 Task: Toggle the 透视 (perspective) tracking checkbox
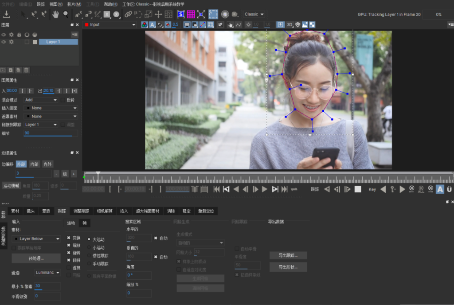coord(69,268)
